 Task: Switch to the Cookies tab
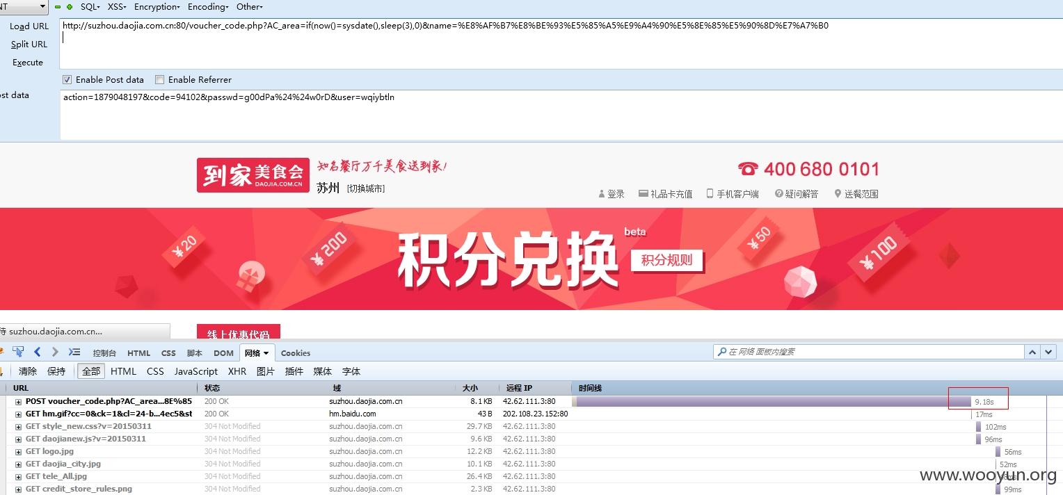(296, 353)
